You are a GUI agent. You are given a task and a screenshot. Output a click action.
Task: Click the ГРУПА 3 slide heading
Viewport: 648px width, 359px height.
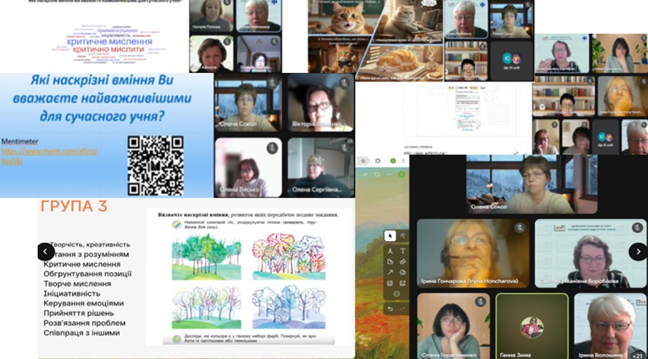coord(73,206)
